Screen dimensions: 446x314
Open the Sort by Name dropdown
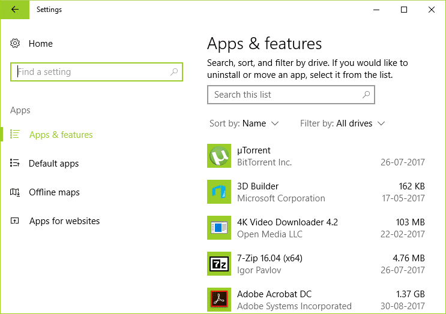point(260,123)
